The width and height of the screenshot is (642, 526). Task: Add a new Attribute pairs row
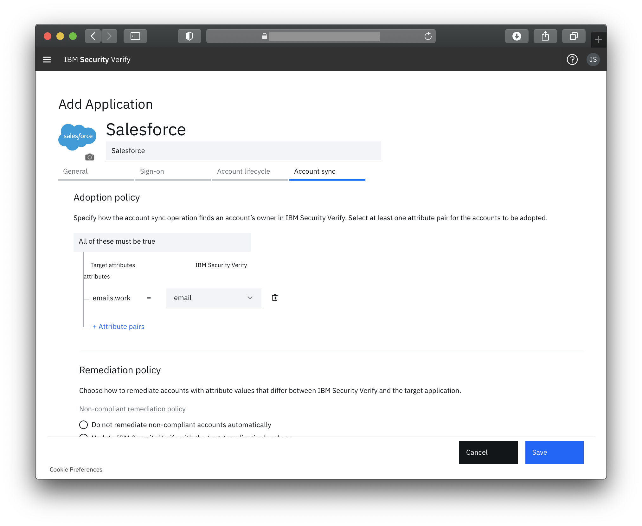pyautogui.click(x=119, y=326)
